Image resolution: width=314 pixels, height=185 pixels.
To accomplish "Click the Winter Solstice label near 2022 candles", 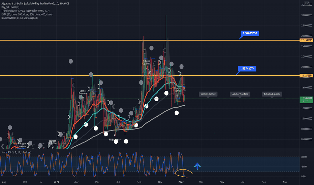I will 177,89.
